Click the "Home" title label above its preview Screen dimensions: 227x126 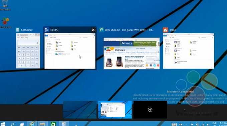[x=172, y=30]
